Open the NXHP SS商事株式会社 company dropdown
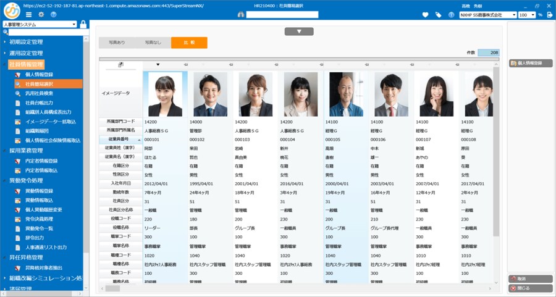556x297 pixels. (488, 15)
